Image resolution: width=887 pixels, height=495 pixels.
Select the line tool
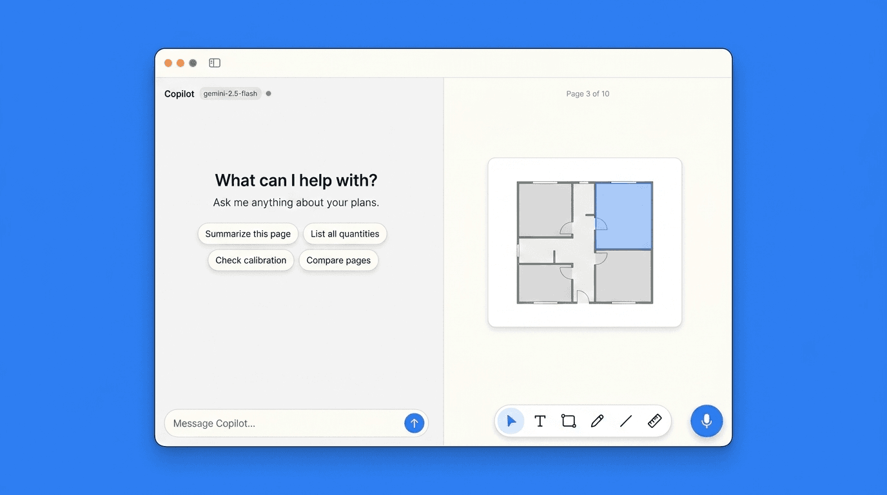click(625, 422)
